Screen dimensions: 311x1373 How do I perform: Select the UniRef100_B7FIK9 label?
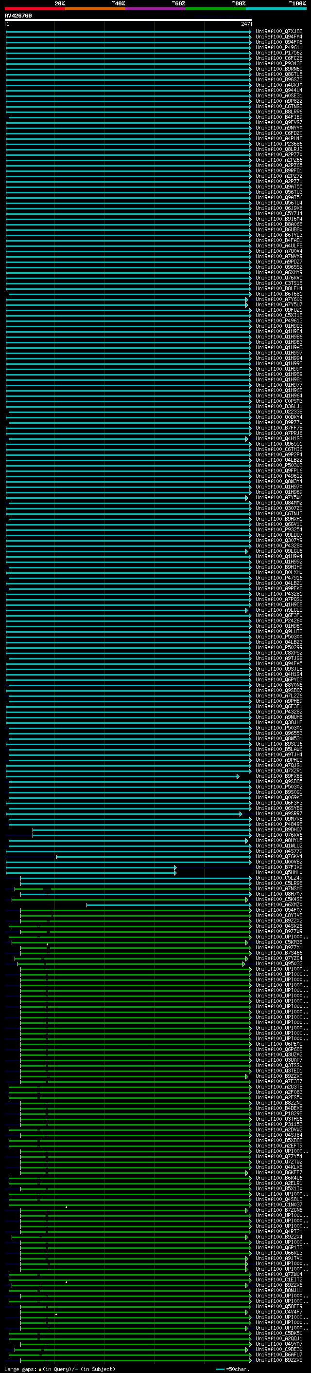[x=279, y=867]
